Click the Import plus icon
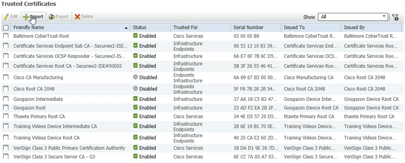The height and width of the screenshot is (163, 405). tap(26, 17)
